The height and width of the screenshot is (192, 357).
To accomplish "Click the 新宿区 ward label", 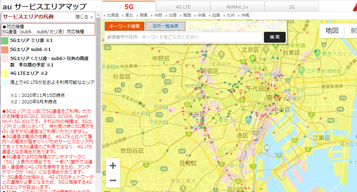I will (210, 71).
